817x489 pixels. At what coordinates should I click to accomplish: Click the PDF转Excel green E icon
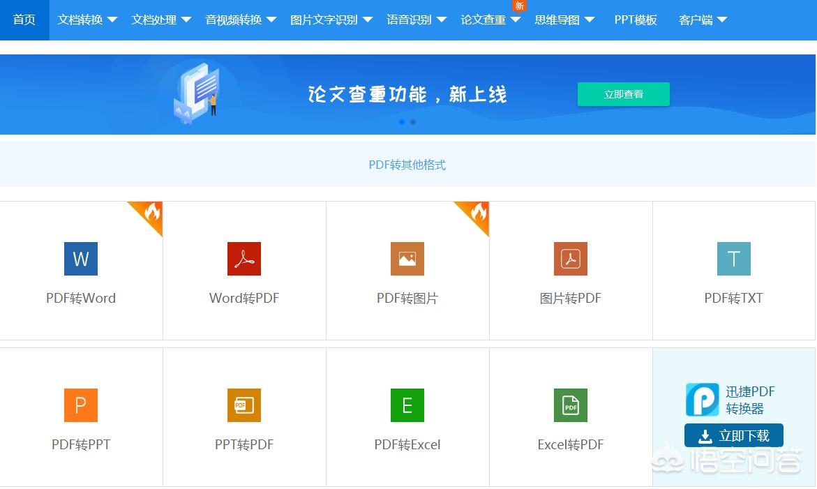407,405
